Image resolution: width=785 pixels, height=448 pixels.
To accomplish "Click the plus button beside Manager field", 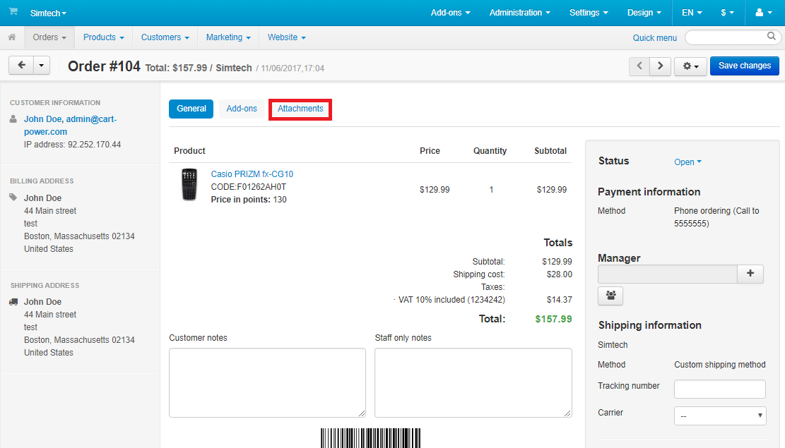I will (x=750, y=274).
